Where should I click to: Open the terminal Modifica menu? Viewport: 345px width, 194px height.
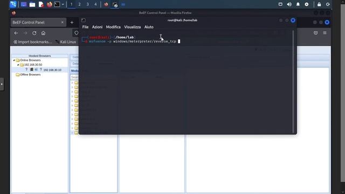coord(113,27)
